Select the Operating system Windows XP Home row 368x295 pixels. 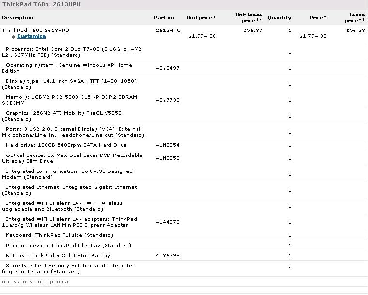click(184, 68)
